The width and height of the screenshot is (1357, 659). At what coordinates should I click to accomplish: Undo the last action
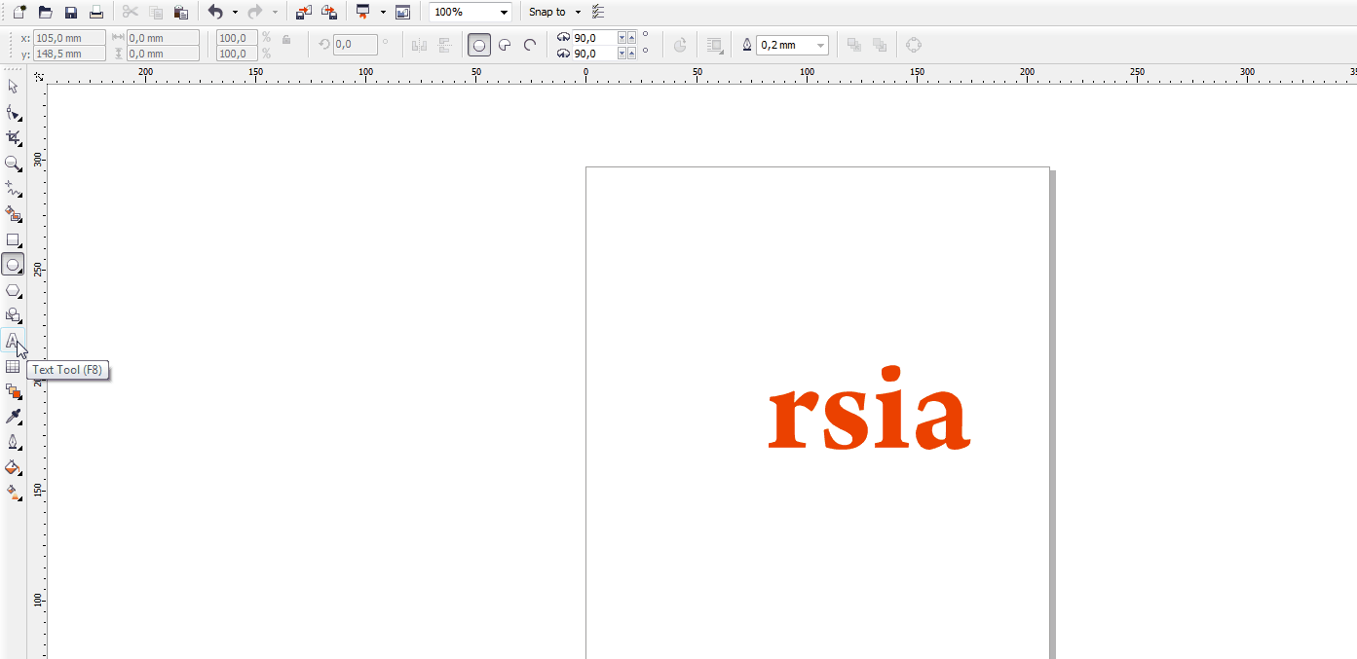click(x=215, y=12)
